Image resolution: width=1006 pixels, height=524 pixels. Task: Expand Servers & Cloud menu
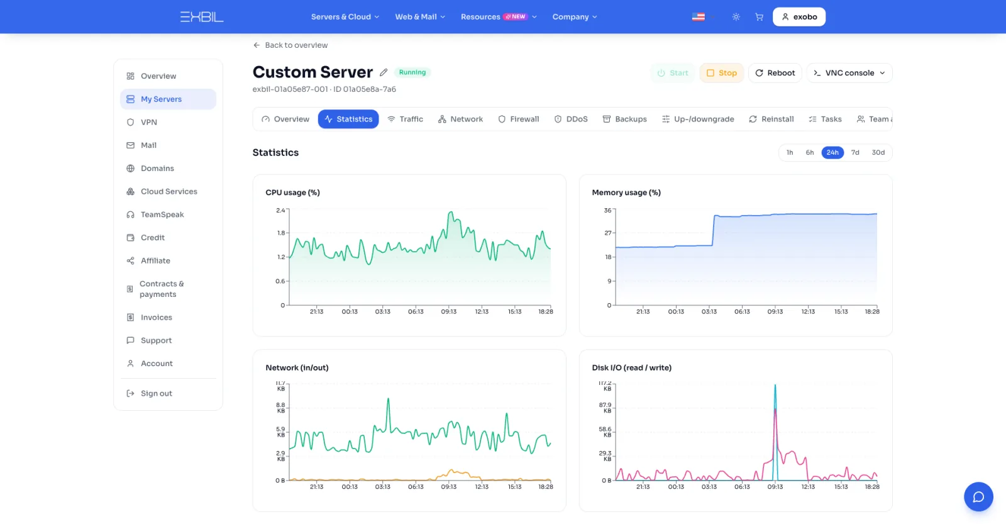[345, 17]
